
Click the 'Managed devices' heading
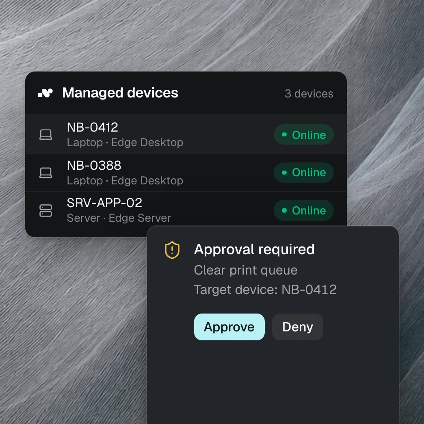[x=120, y=93]
